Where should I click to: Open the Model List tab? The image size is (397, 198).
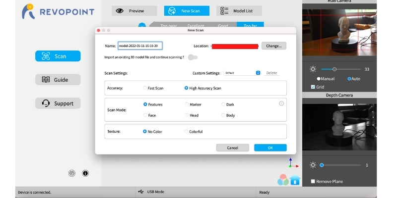(239, 11)
